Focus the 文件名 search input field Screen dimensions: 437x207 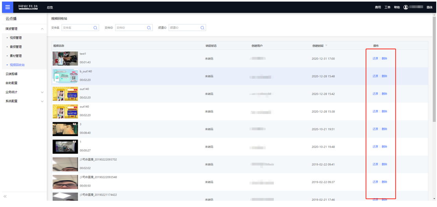[77, 28]
